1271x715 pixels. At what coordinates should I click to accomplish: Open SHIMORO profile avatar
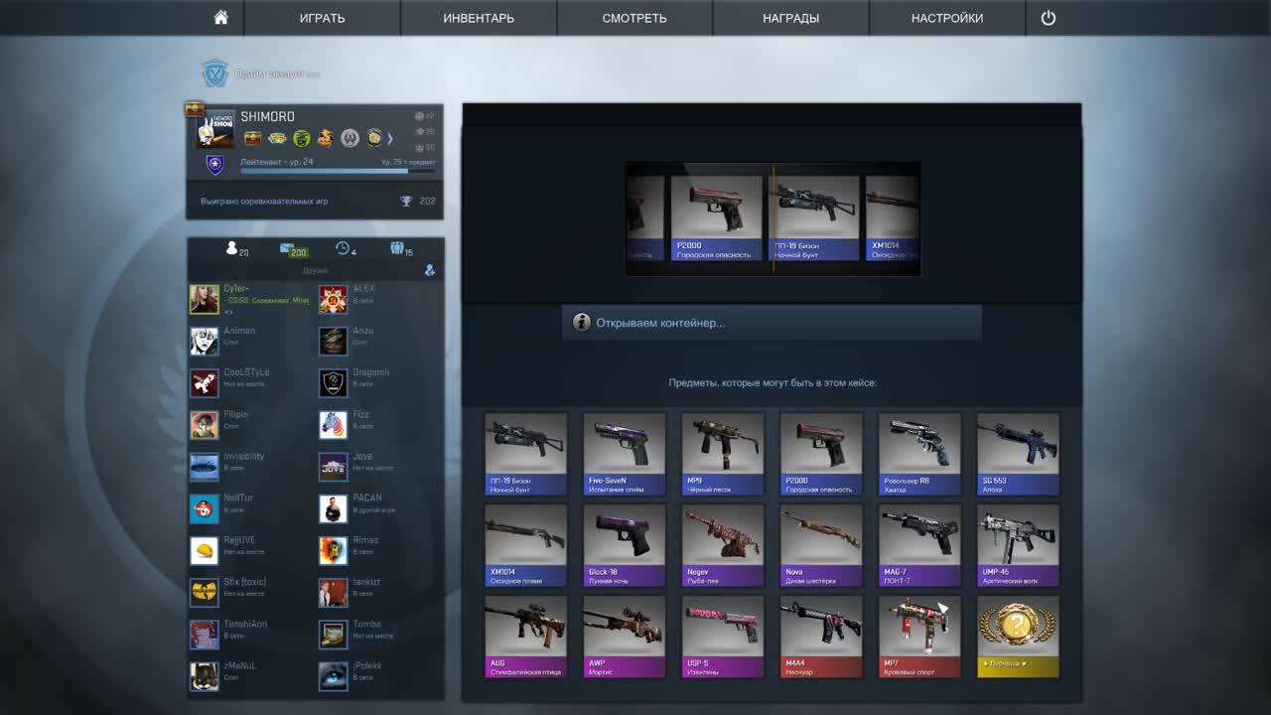click(214, 128)
